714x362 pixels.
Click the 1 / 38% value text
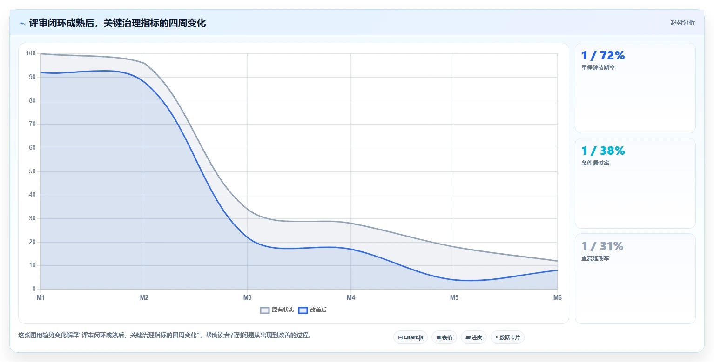pos(603,151)
